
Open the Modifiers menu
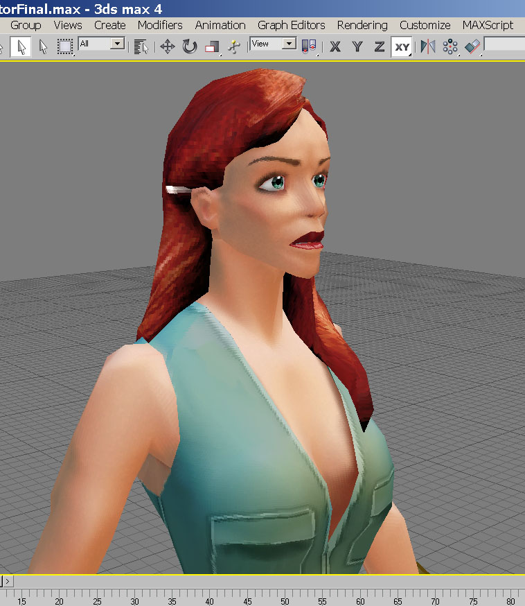point(160,25)
